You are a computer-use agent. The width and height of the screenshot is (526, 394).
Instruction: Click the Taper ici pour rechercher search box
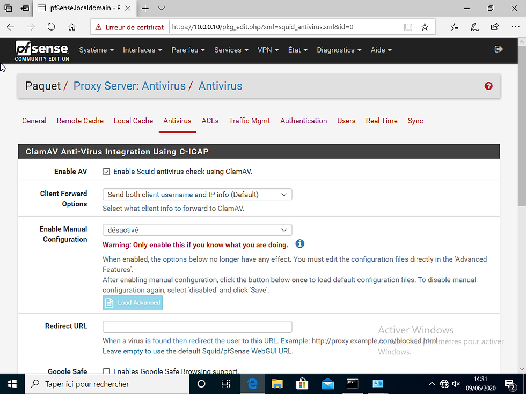coord(107,384)
